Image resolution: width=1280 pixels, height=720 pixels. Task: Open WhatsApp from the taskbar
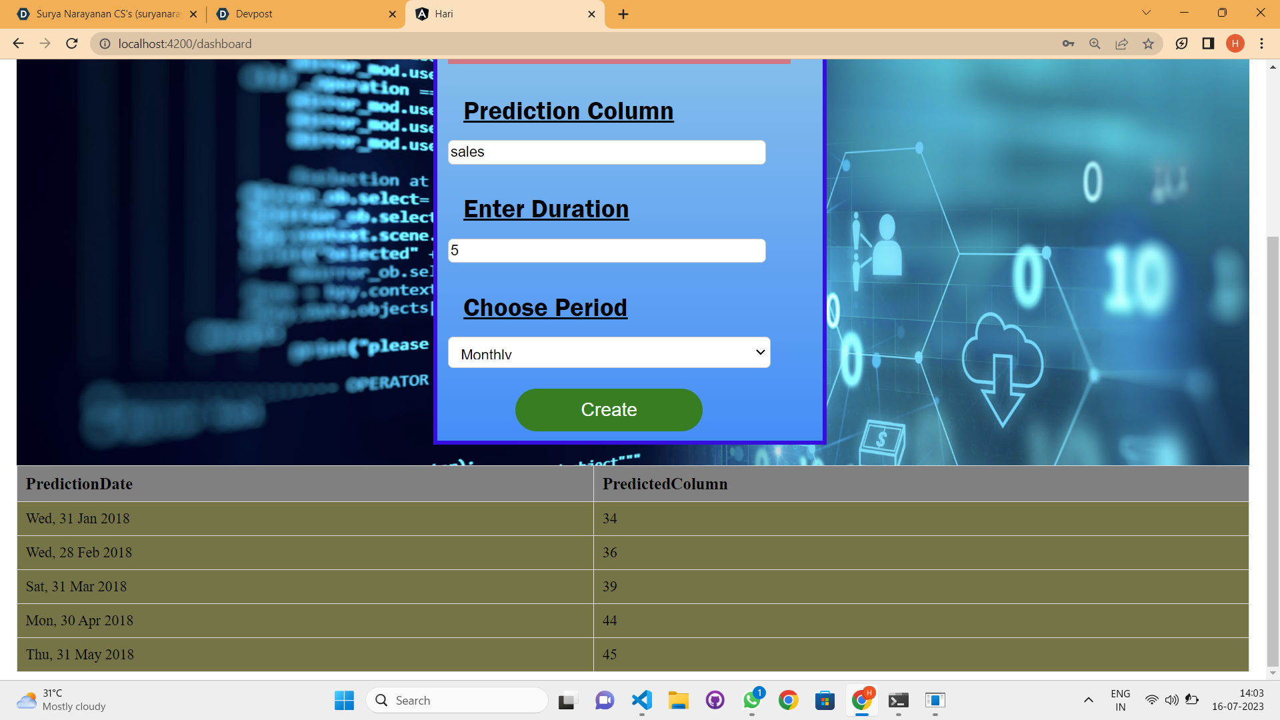pos(752,700)
